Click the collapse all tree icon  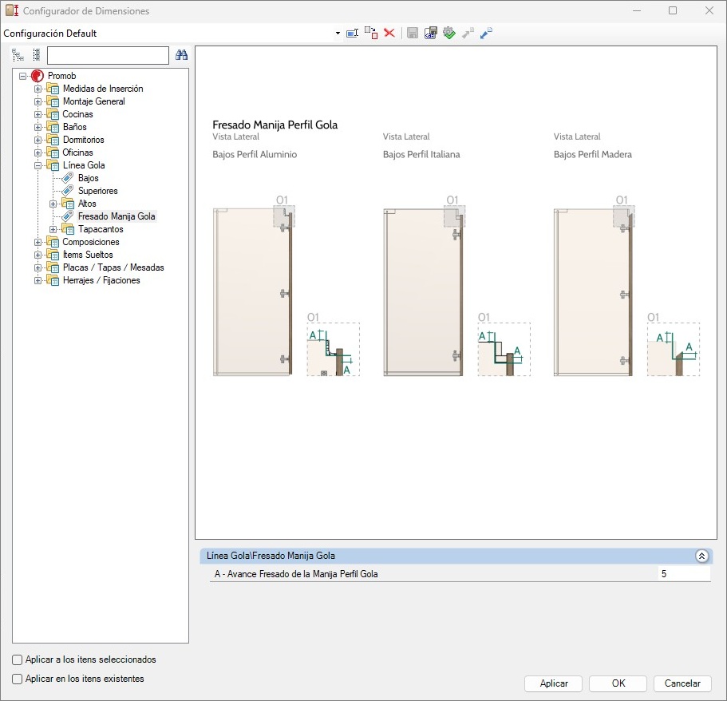[x=36, y=55]
